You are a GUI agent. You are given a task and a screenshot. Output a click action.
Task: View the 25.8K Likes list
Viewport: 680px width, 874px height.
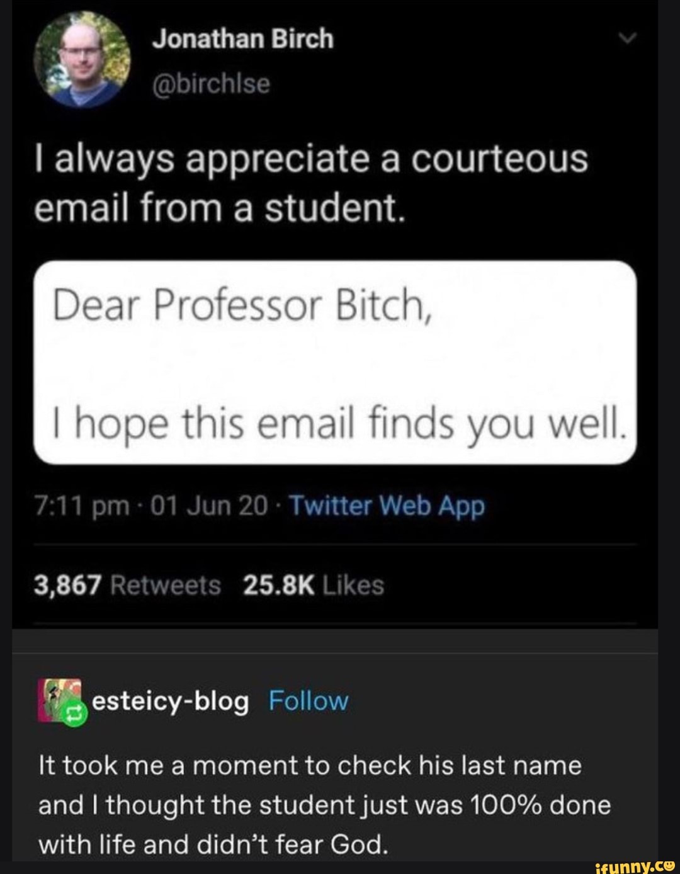pyautogui.click(x=313, y=586)
